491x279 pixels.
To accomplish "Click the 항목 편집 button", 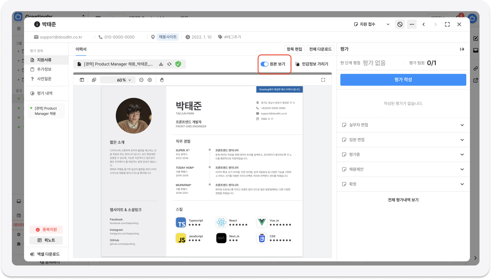I will click(294, 49).
